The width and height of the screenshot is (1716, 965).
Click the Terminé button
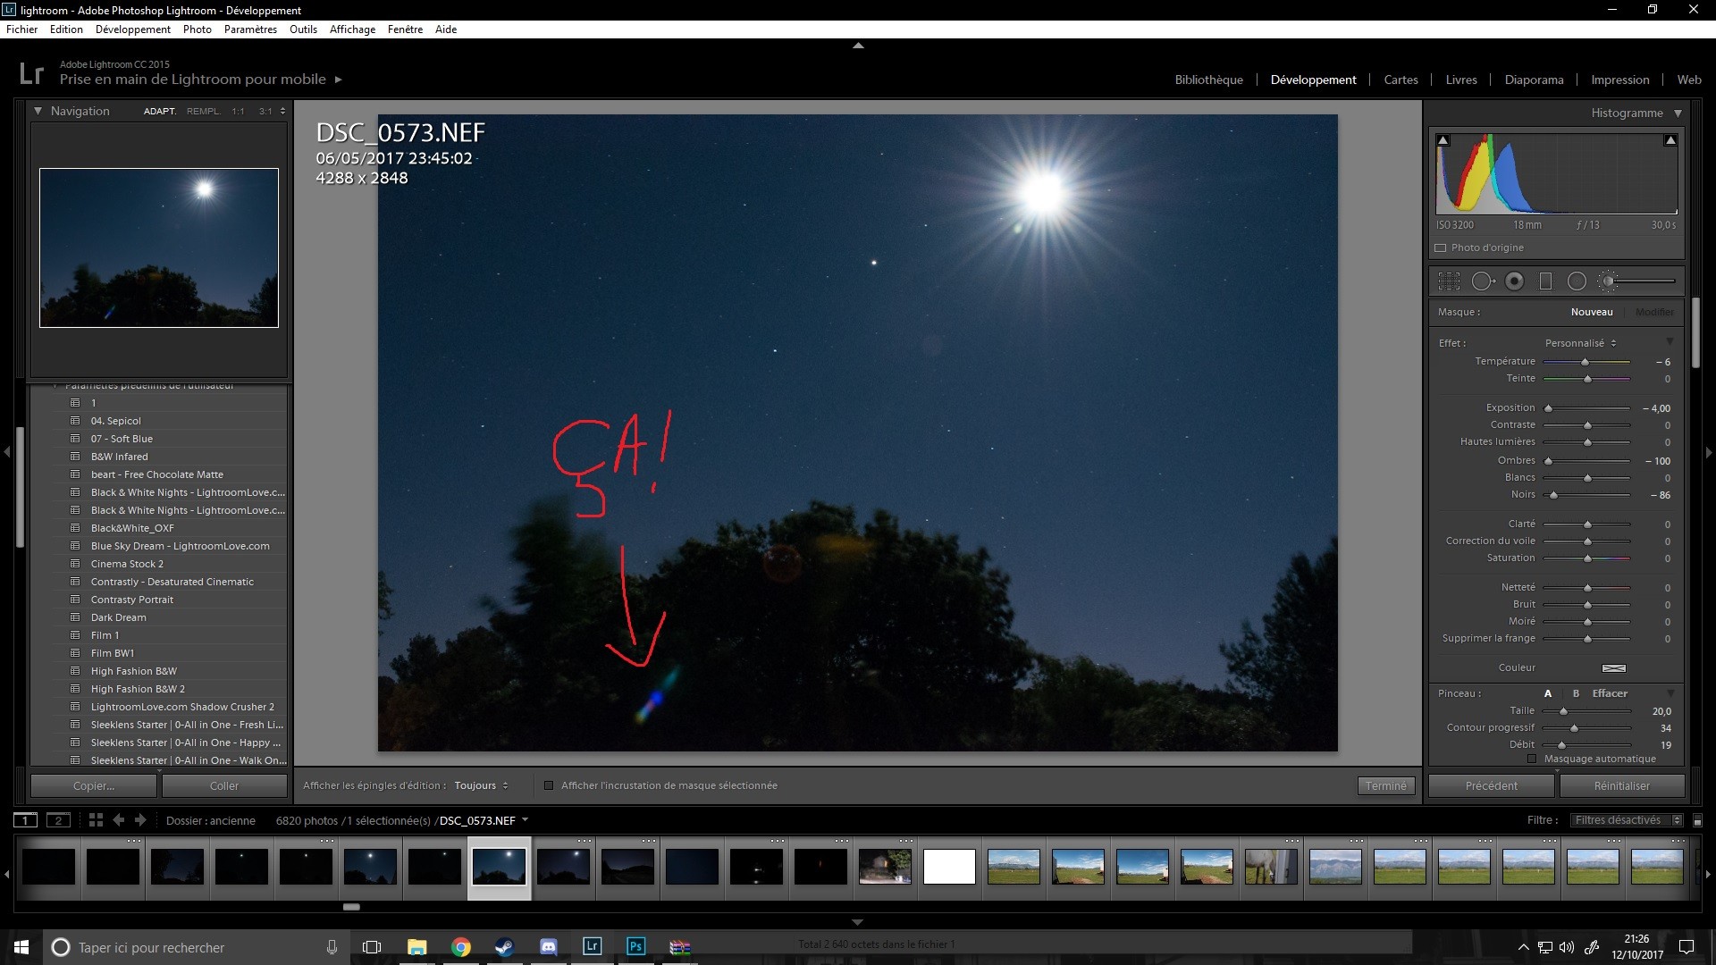[1385, 786]
